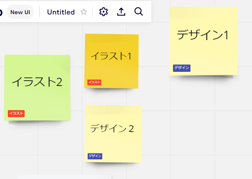
Task: Click the Untitled board title
Action: (x=61, y=12)
